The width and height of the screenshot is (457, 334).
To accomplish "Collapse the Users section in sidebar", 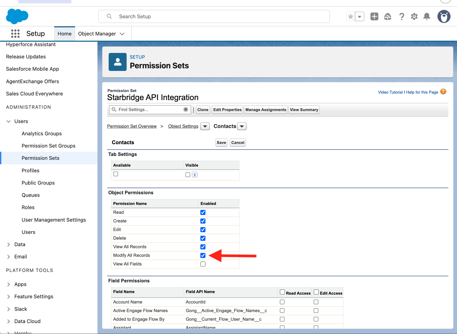I will [9, 121].
